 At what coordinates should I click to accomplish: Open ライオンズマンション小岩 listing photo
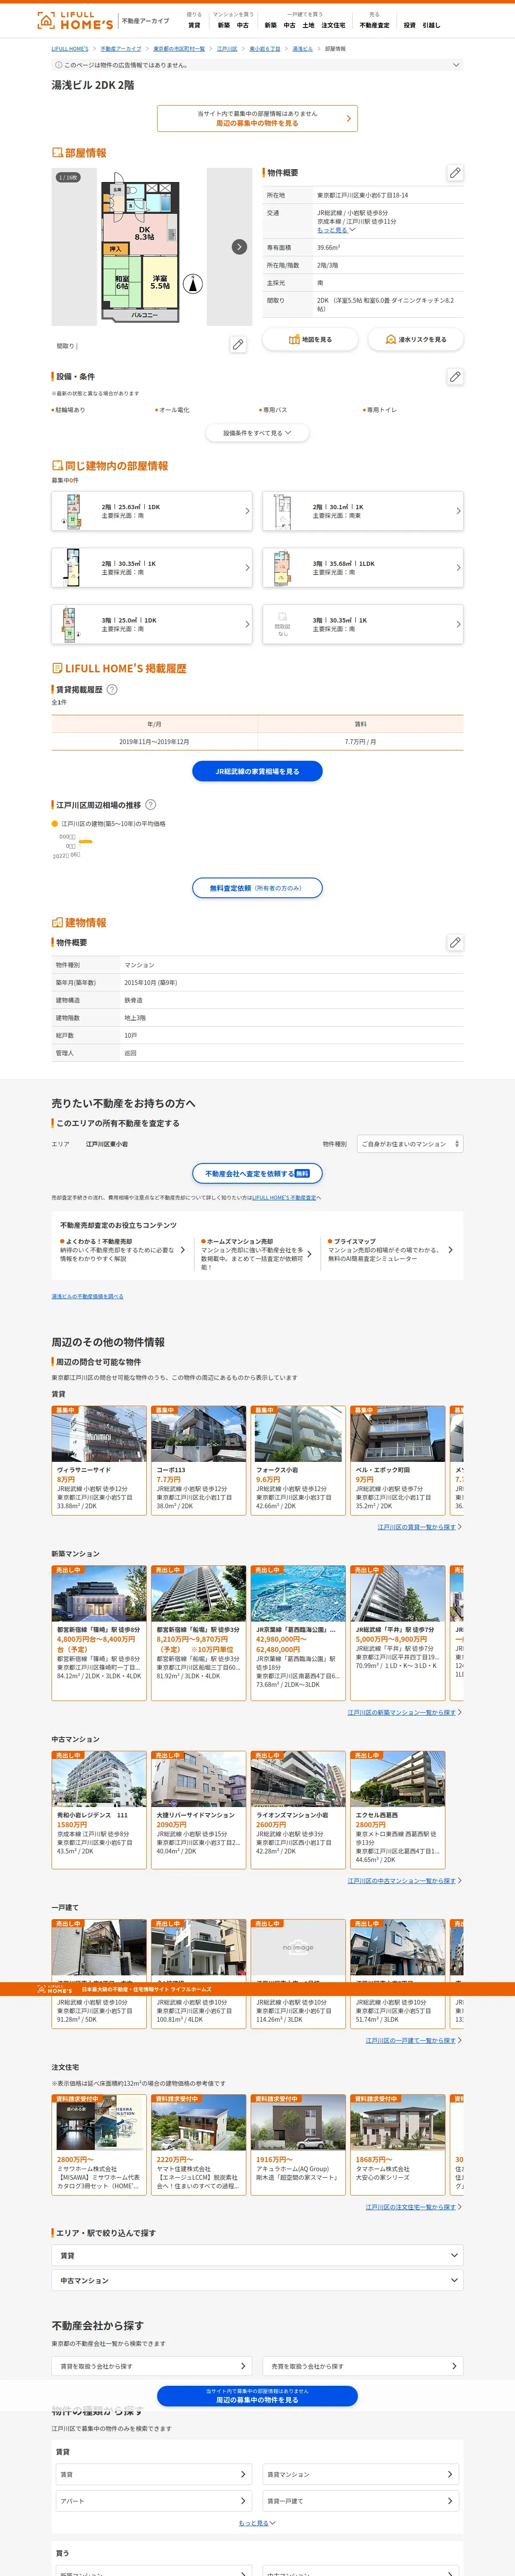coord(298,1779)
